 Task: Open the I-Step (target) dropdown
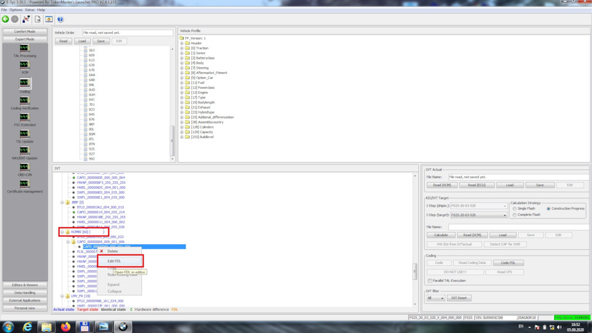504,215
